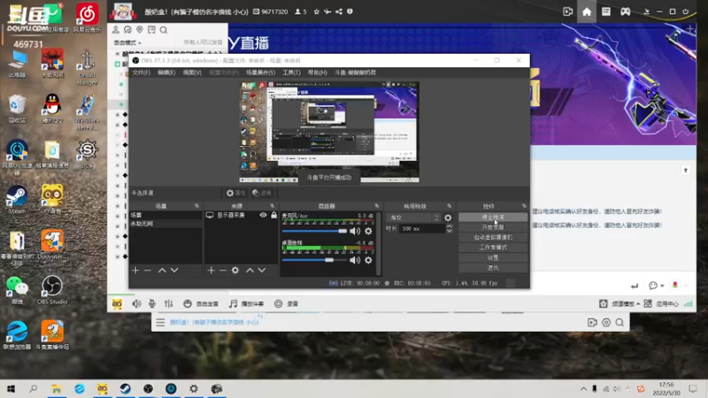Click the location pin icon in YY panel
This screenshot has width=708, height=398.
140,30
